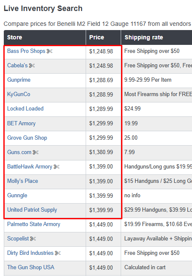Open the Grove Gun Shop link

27,138
